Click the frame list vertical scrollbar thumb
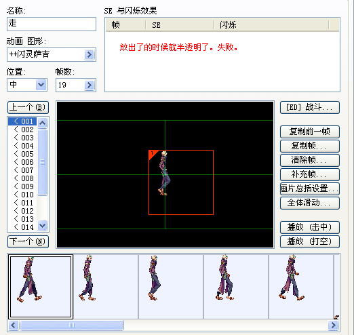 [x=43, y=162]
